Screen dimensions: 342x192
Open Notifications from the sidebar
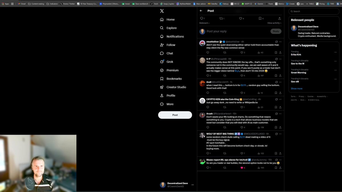(172, 36)
